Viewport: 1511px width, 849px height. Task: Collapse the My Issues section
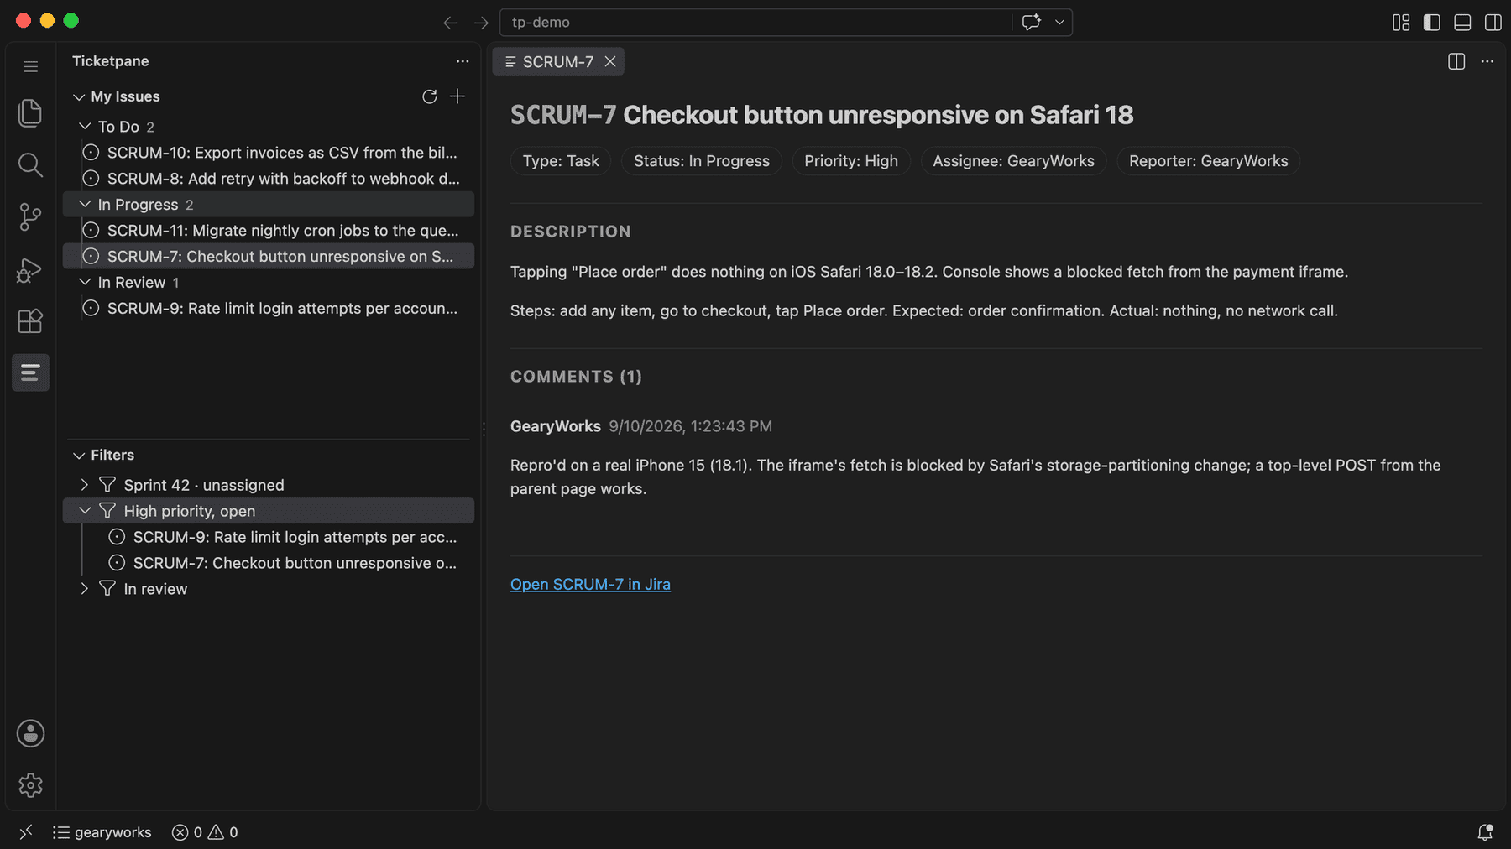pyautogui.click(x=79, y=97)
